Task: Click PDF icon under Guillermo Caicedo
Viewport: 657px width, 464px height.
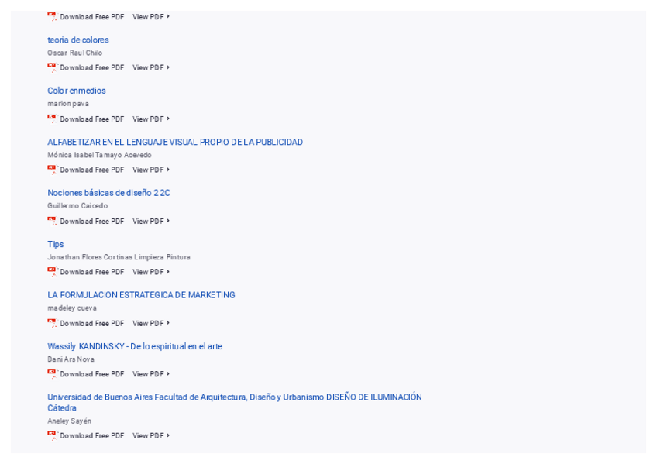Action: (52, 221)
